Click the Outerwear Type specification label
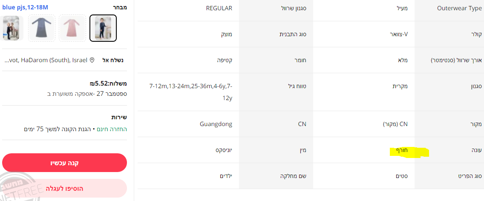Screen dimensions: 484x201 tap(459, 8)
